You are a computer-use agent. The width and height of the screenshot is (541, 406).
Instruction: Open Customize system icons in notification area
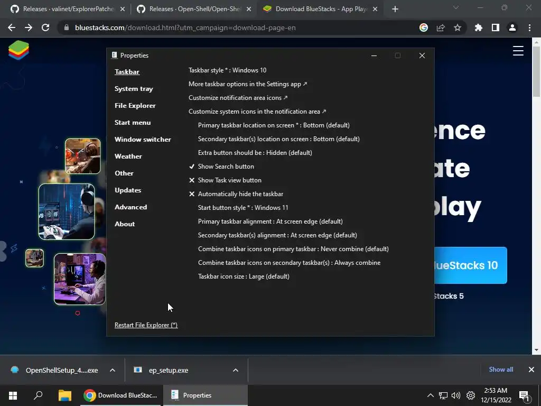coord(257,112)
